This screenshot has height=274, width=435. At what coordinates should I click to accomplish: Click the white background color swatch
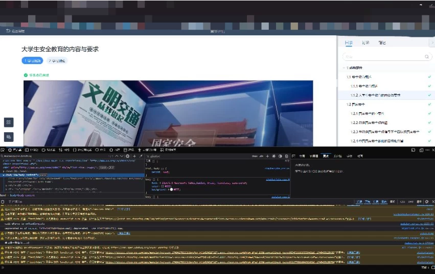coord(171,189)
